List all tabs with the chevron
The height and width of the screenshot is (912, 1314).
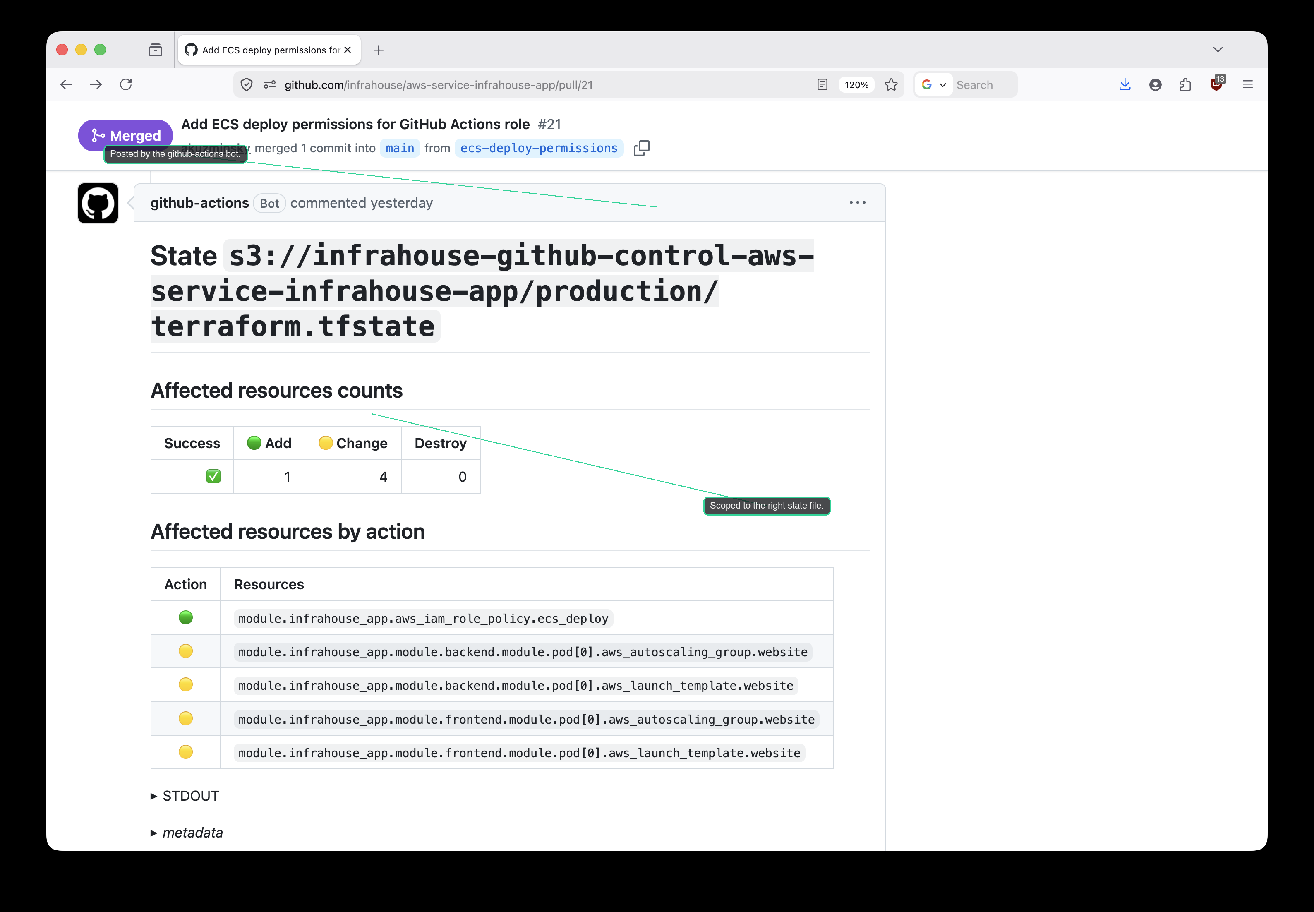[1218, 50]
